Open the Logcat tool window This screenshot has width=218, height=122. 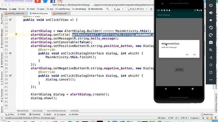[60, 115]
